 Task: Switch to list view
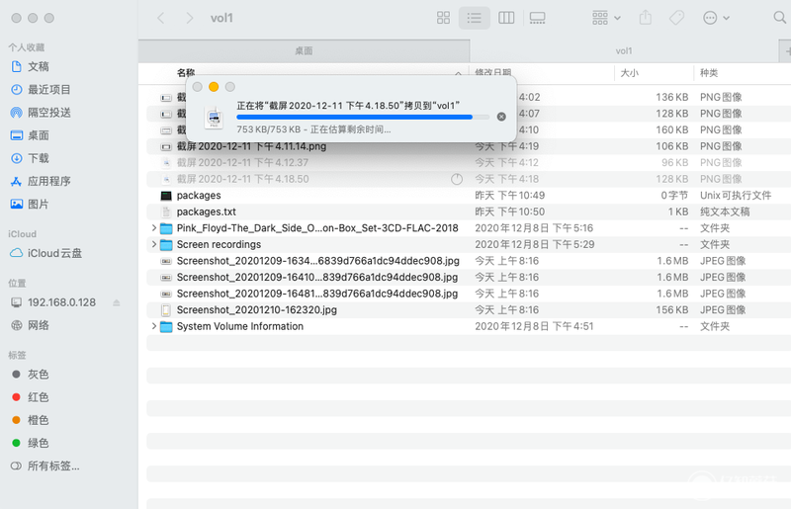click(x=475, y=18)
